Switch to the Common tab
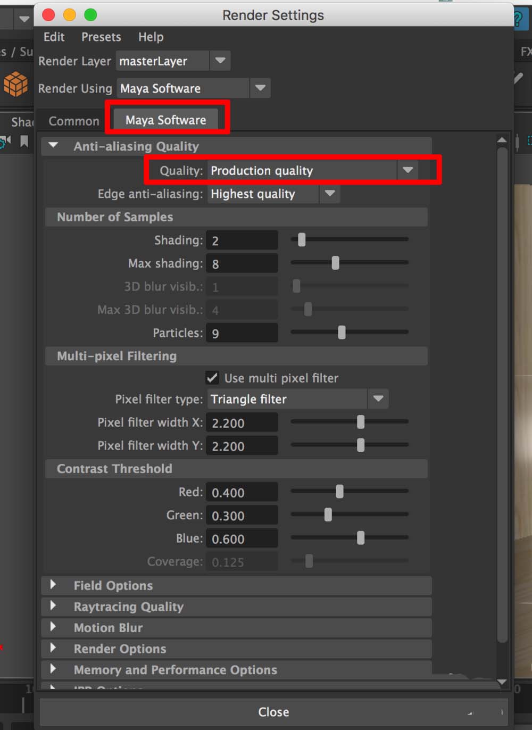Viewport: 532px width, 730px height. click(x=74, y=121)
